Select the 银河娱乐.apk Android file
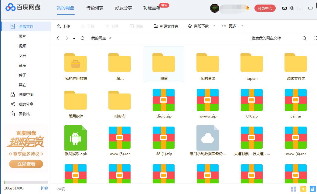This screenshot has height=194, width=317. coord(76,138)
